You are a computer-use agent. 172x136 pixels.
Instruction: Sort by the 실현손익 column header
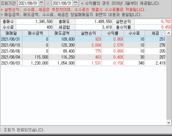[x=88, y=33]
